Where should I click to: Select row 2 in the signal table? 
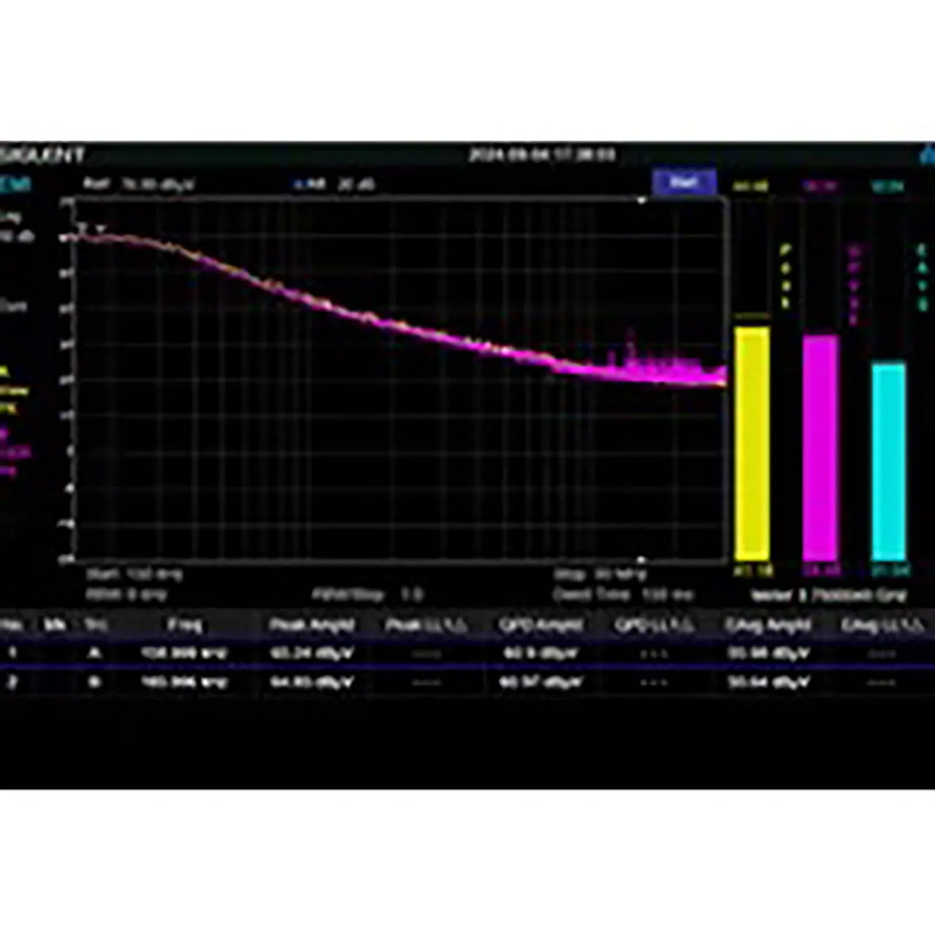point(467,682)
